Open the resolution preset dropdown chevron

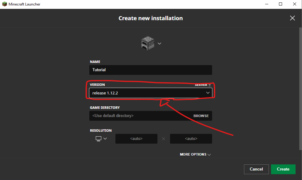[x=105, y=139]
